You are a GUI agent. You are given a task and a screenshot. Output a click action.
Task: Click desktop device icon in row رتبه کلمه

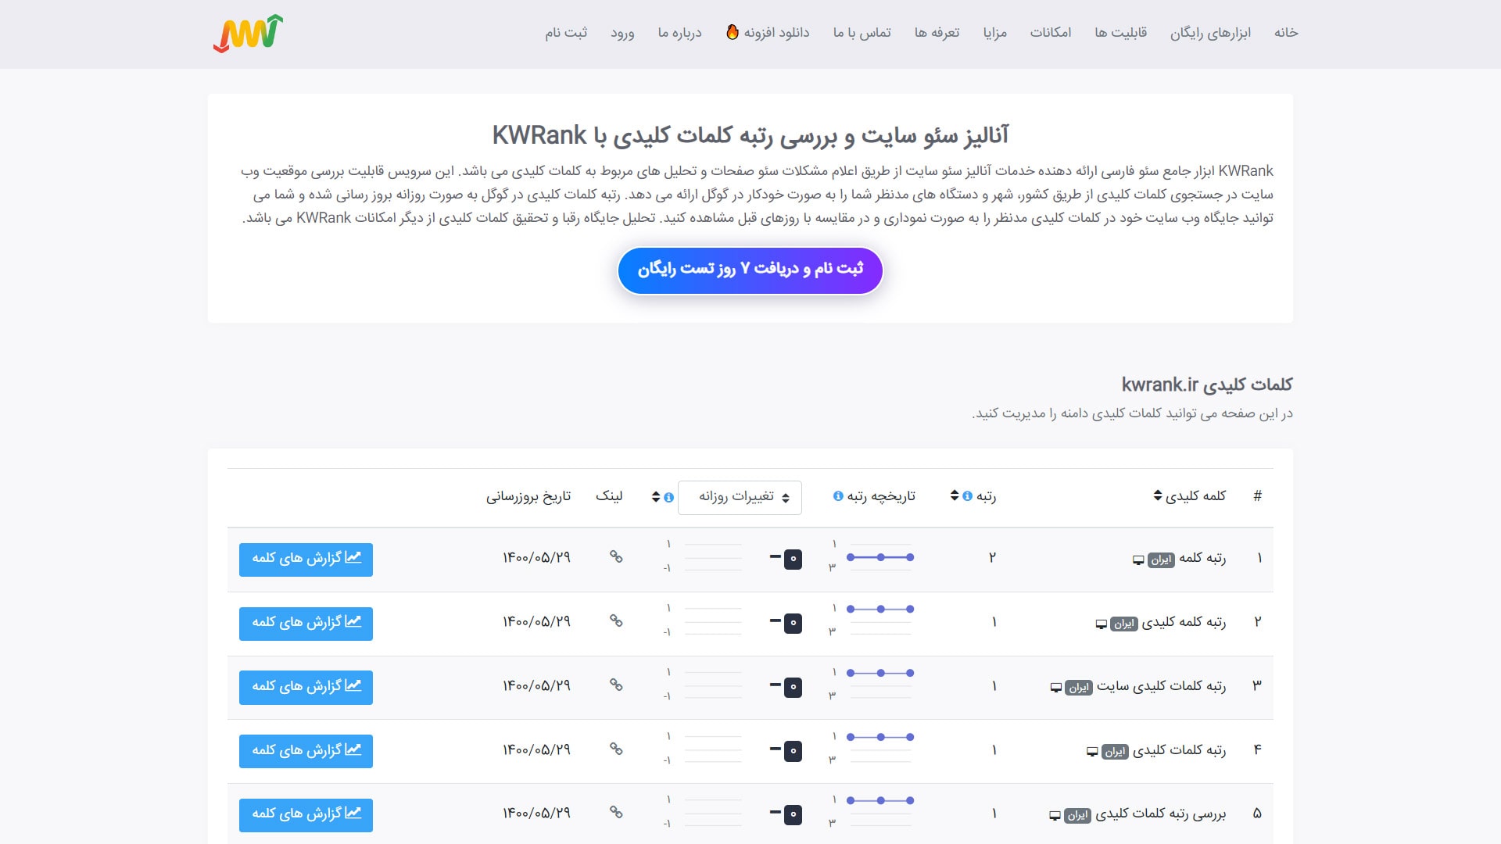coord(1138,560)
